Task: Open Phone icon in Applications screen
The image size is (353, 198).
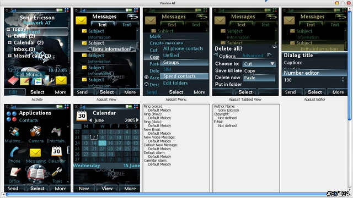Action: tap(14, 152)
